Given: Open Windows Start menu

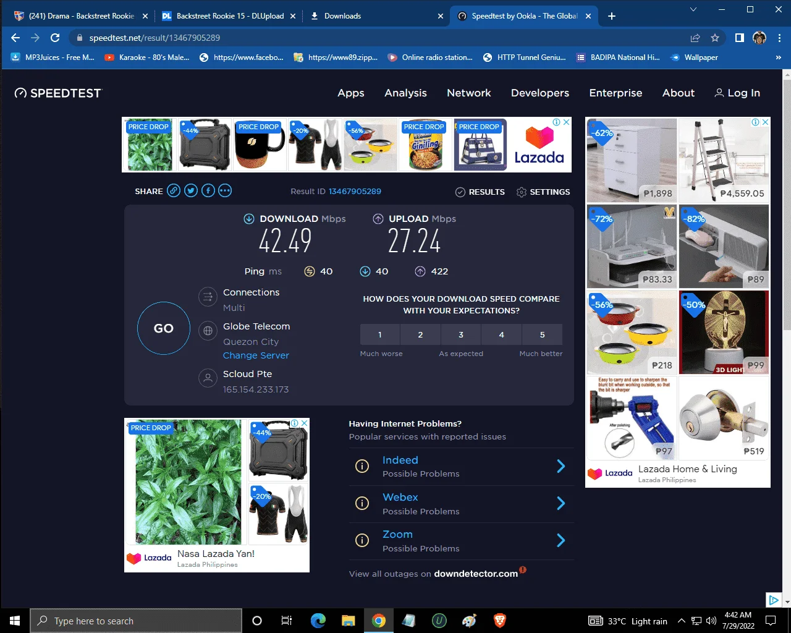Looking at the screenshot, I should (x=15, y=621).
